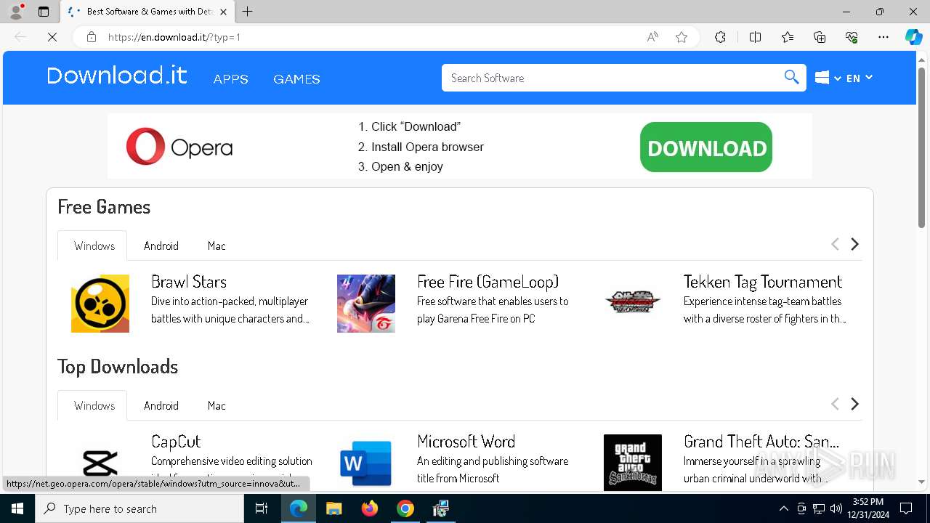Open Free Fire (GameLoop) thumbnail
This screenshot has height=523, width=930.
pyautogui.click(x=366, y=304)
